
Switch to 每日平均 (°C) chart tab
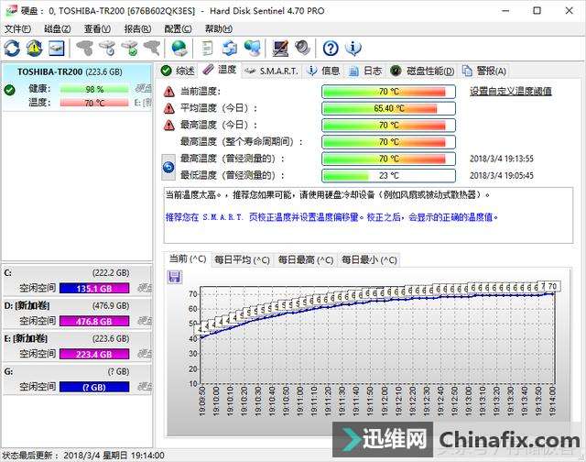click(x=242, y=259)
